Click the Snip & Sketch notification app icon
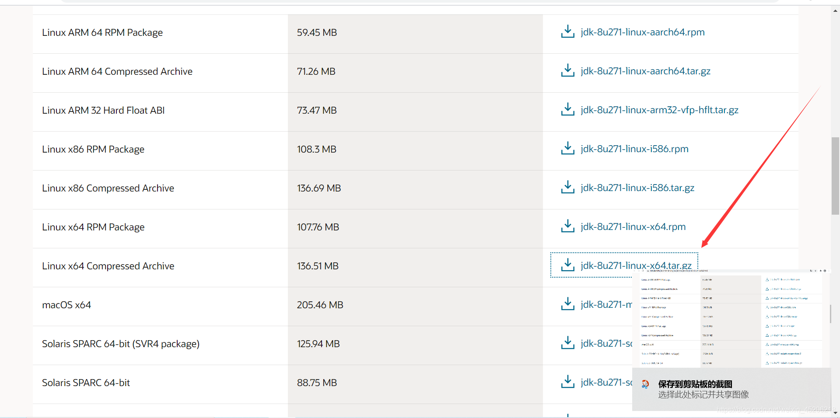840x418 pixels. click(645, 384)
